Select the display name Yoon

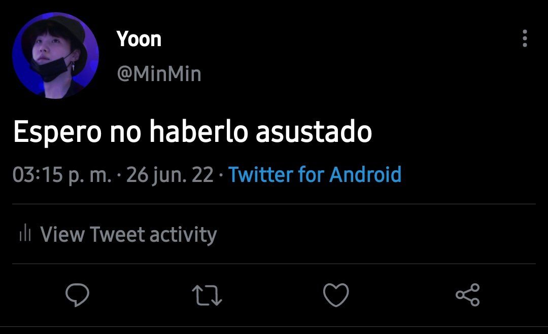click(x=139, y=39)
